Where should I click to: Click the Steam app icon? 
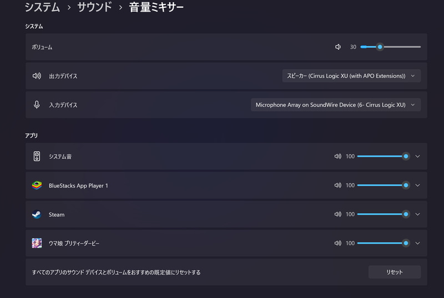[37, 214]
